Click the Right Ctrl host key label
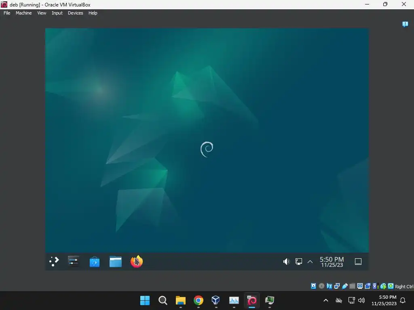This screenshot has width=414, height=310. pyautogui.click(x=404, y=286)
